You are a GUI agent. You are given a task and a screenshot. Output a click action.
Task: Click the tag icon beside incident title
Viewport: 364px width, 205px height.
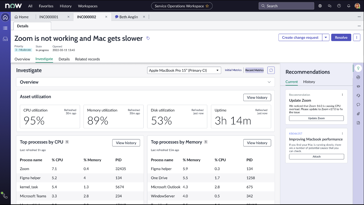pyautogui.click(x=148, y=38)
